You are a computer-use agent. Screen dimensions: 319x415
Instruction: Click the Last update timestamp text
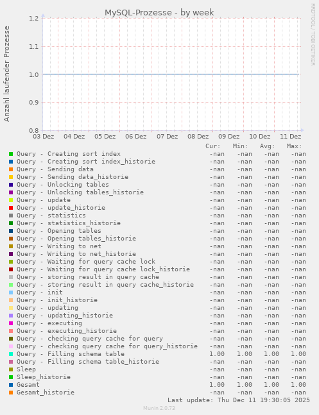[239, 400]
